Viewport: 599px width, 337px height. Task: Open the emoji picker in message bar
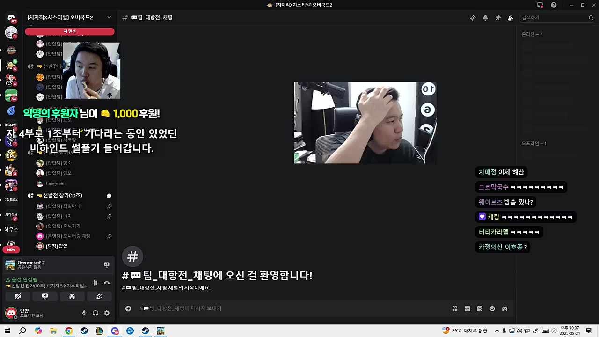coord(492,309)
